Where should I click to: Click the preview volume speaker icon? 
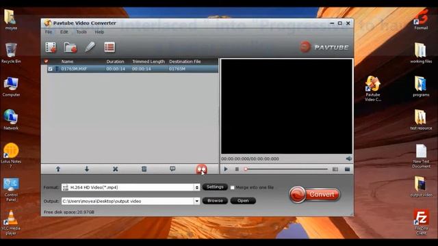coord(348,159)
